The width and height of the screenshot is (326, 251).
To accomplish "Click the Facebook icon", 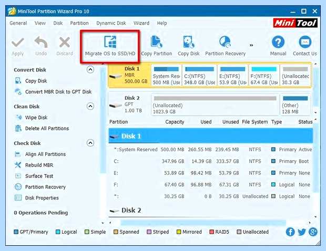I will [x=290, y=232].
